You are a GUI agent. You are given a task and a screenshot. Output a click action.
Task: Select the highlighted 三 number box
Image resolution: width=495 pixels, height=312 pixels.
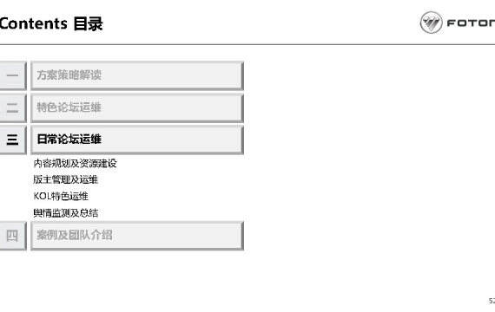[x=13, y=140]
